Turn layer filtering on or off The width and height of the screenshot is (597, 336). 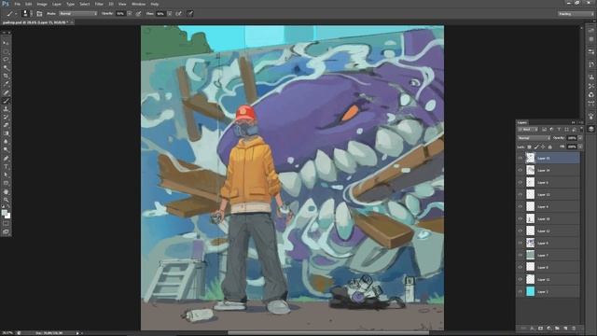[x=580, y=130]
